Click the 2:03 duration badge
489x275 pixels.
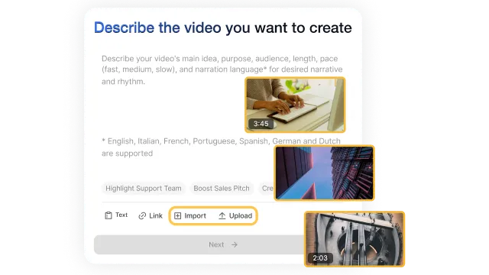pyautogui.click(x=320, y=258)
